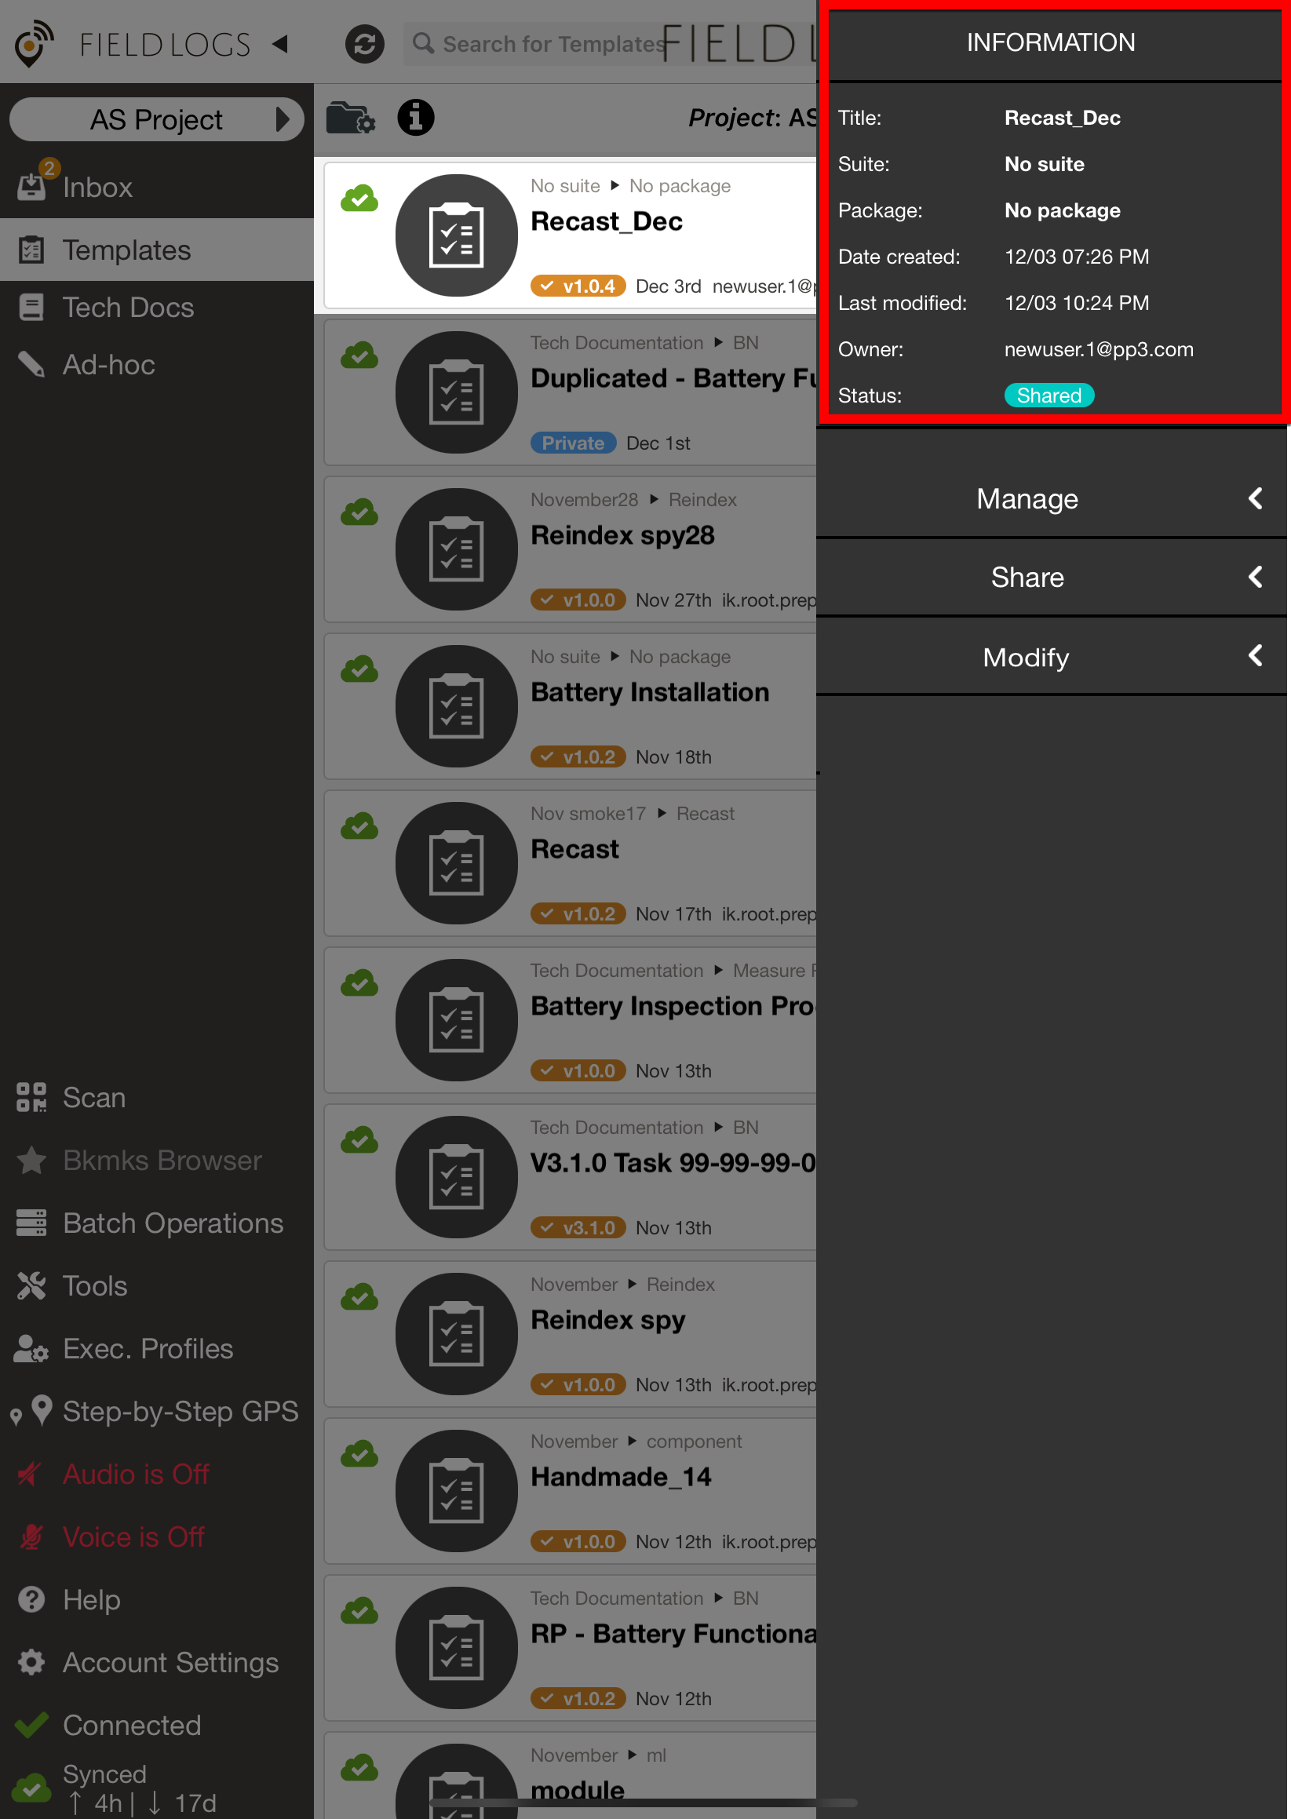Open Batch Operations
The height and width of the screenshot is (1819, 1291).
coord(173,1223)
